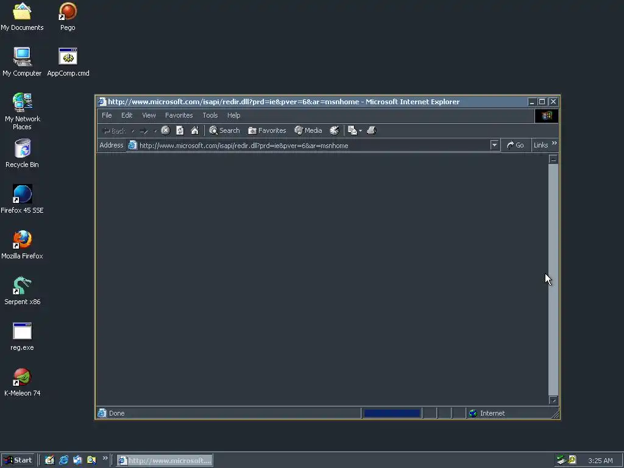Select the Recycle Bin icon
Viewport: 624px width, 468px height.
23,153
